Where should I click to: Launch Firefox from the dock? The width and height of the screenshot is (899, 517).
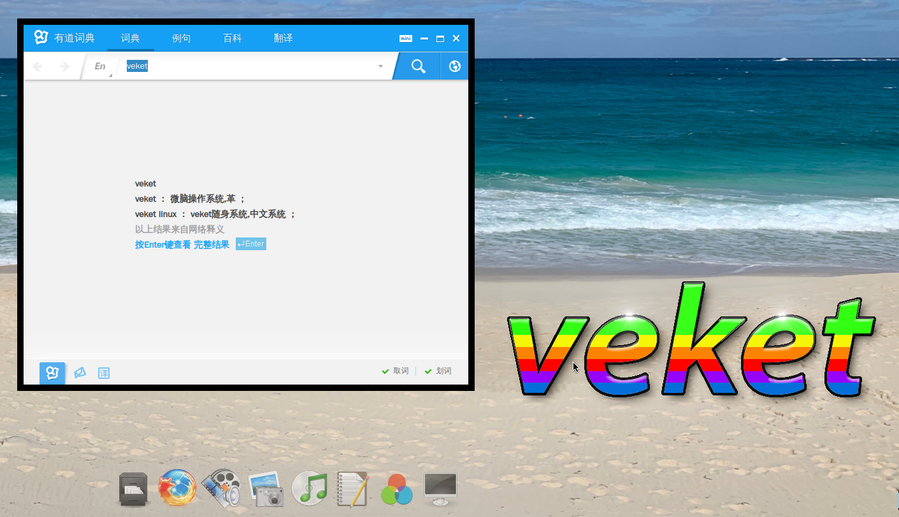pos(177,488)
